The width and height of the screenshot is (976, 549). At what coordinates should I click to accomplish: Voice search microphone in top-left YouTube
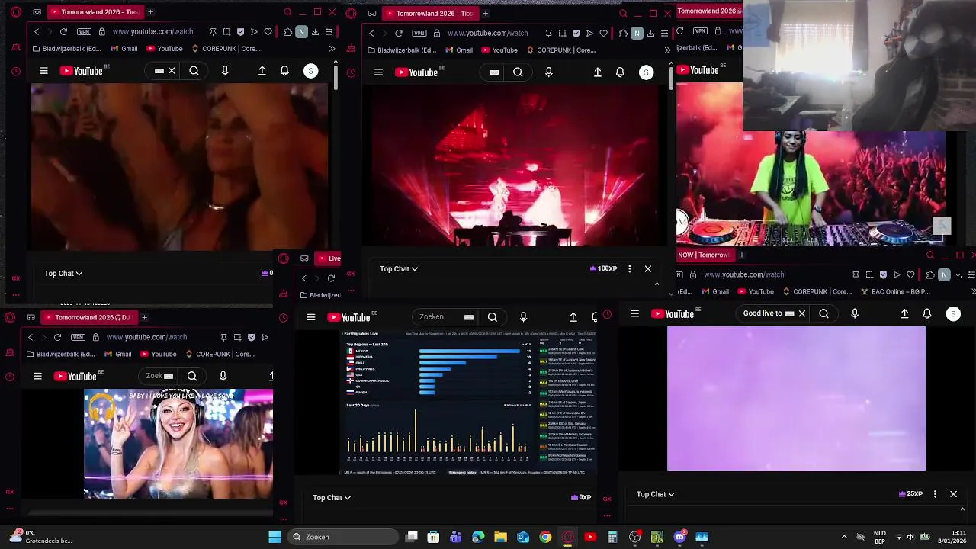point(225,71)
